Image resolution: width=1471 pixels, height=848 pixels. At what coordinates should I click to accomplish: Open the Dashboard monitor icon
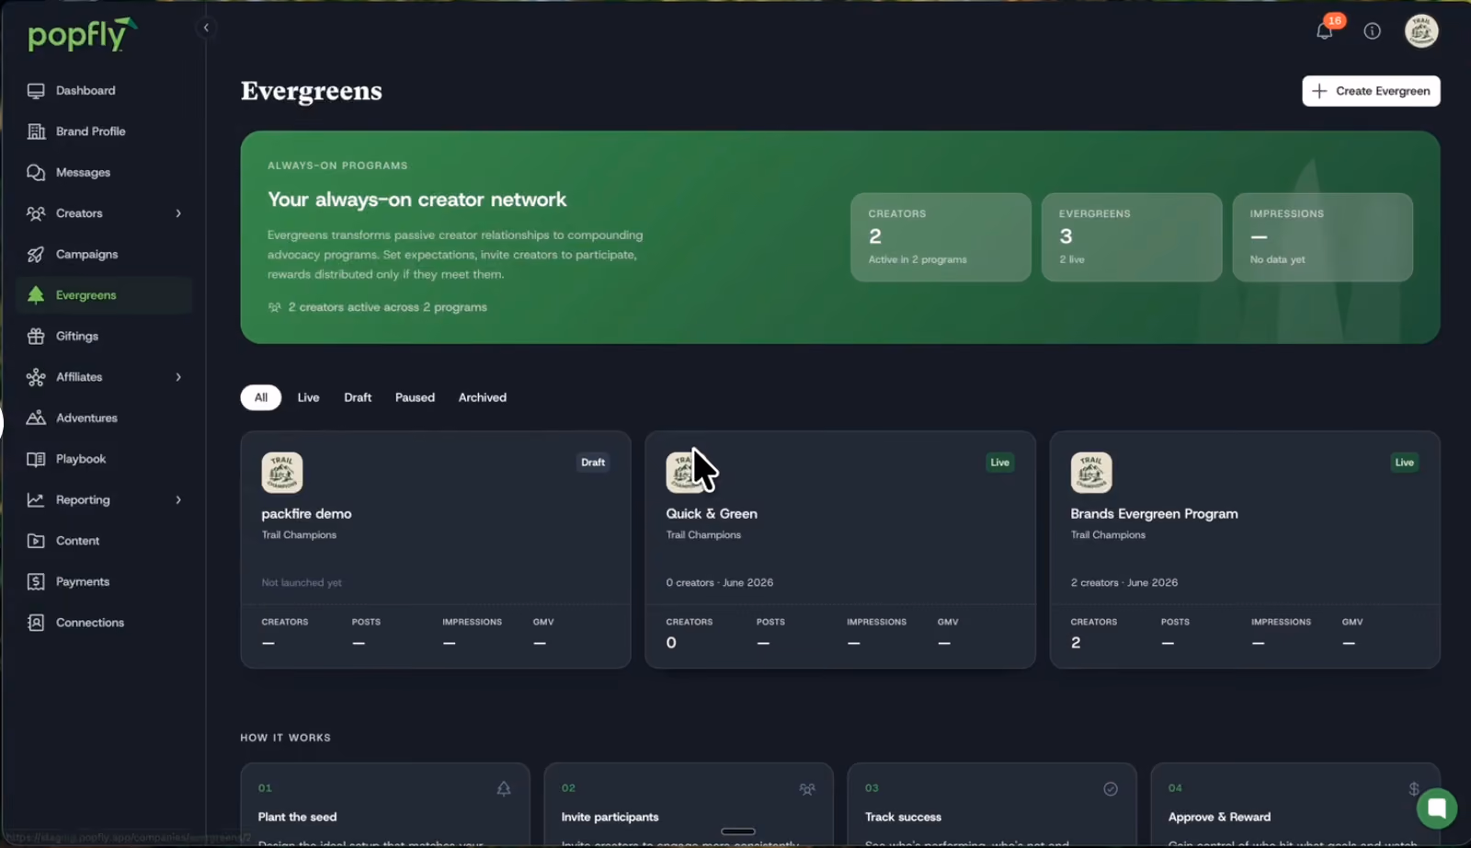(x=36, y=90)
